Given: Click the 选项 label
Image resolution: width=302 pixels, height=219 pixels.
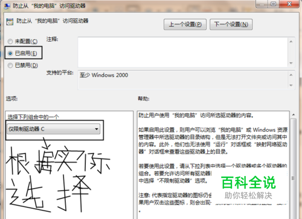Looking at the screenshot, I should (x=11, y=99).
